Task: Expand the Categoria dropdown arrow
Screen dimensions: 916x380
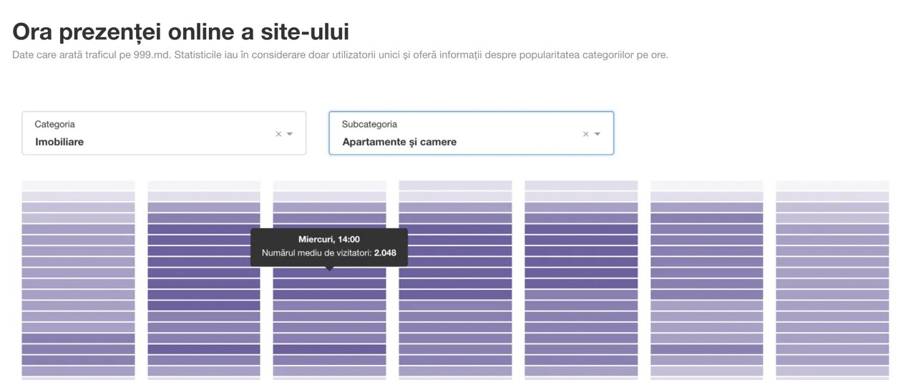Action: 290,134
